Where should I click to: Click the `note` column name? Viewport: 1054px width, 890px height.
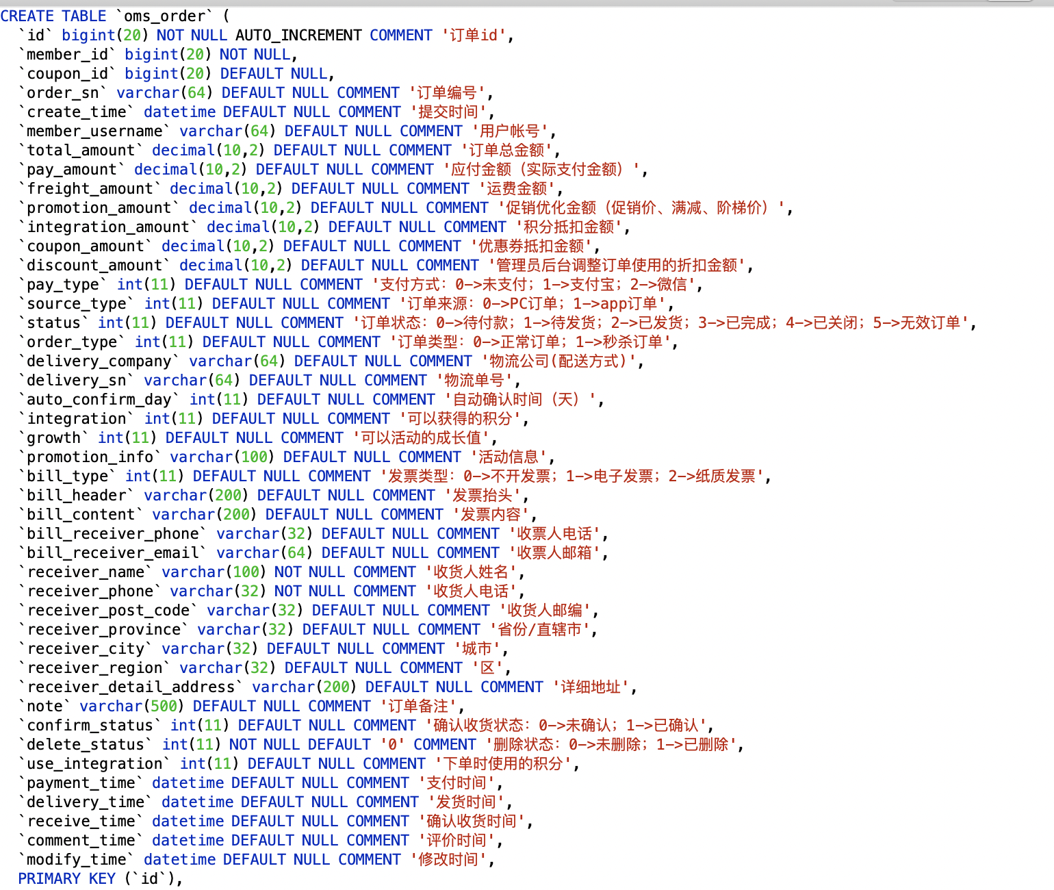click(x=44, y=706)
